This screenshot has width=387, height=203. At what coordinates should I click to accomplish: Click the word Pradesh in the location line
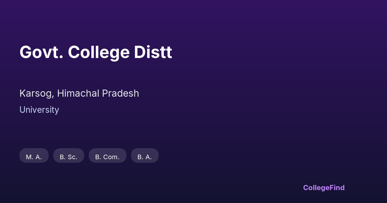point(120,93)
